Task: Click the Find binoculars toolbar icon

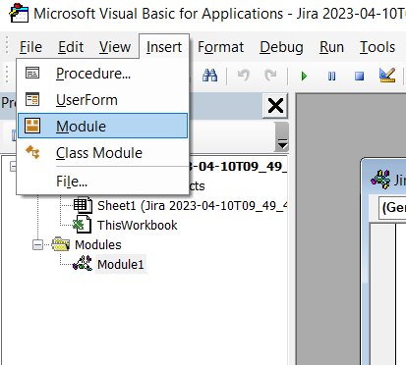Action: [x=209, y=76]
